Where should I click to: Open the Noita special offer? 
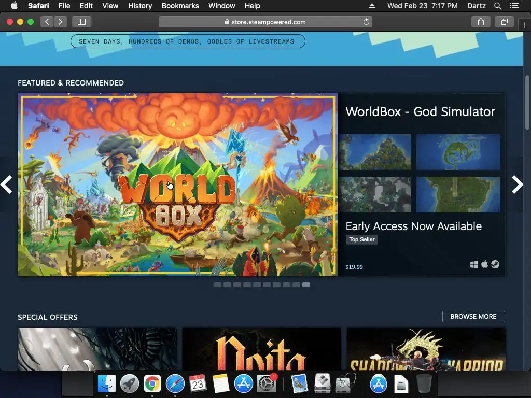pyautogui.click(x=261, y=349)
